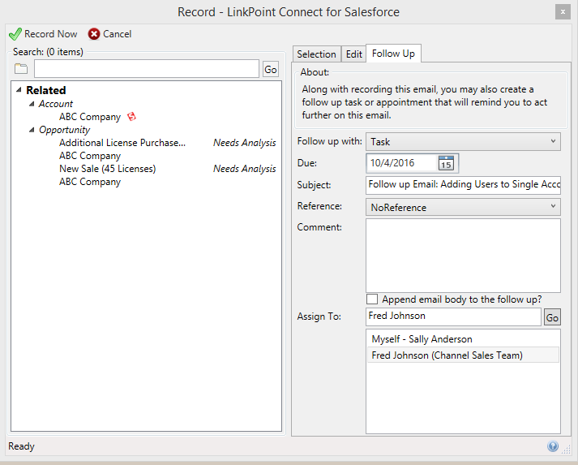Click ABC Company under Additional License Purchase
The image size is (578, 465).
[x=90, y=156]
